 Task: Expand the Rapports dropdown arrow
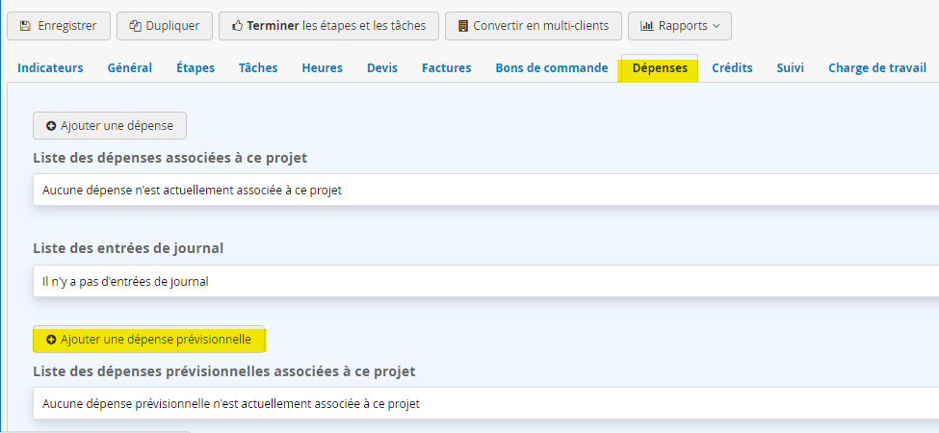point(716,26)
